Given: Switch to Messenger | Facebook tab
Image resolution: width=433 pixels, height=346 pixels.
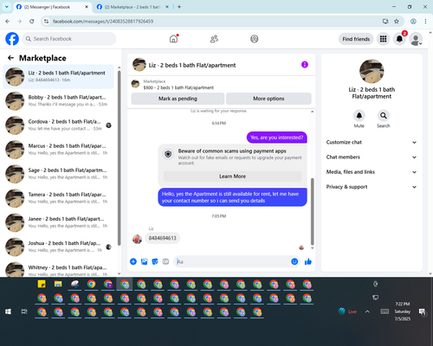Looking at the screenshot, I should coord(52,7).
